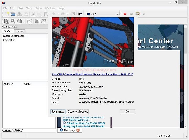Expand the Draw style dropdown arrow
189x140 pixels.
point(24,21)
